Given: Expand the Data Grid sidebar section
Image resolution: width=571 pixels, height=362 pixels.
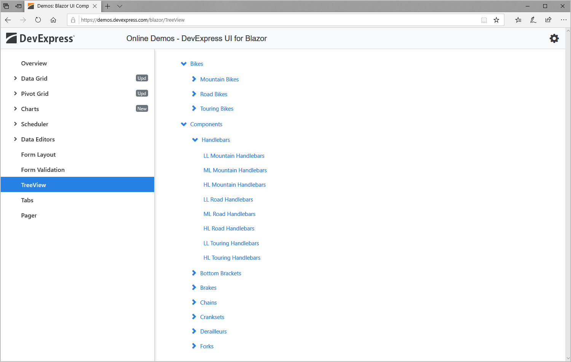Looking at the screenshot, I should click(15, 78).
